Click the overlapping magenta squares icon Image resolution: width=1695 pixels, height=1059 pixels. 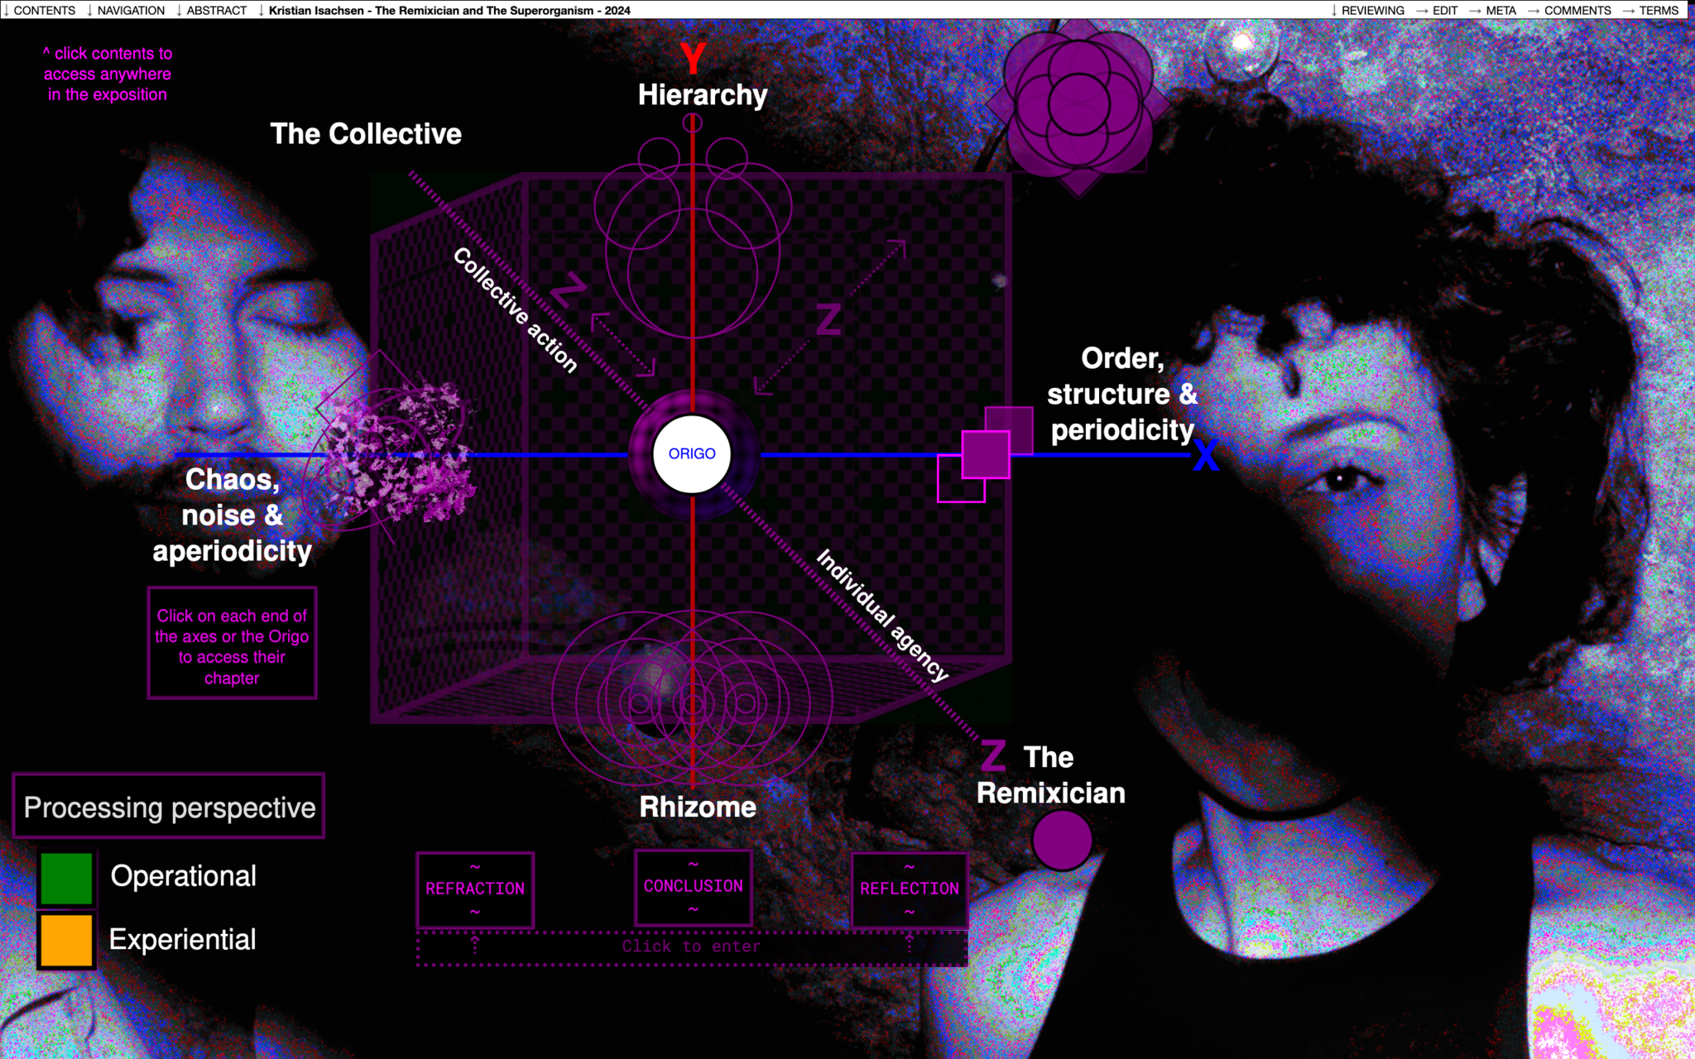(985, 454)
